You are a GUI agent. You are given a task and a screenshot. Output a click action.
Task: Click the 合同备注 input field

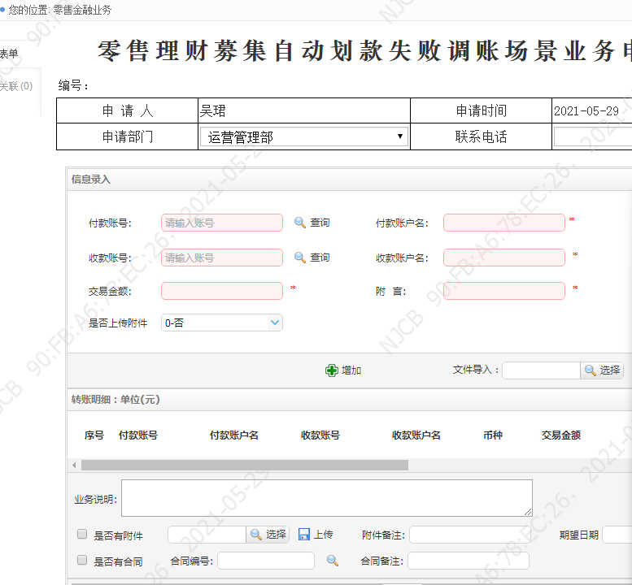point(469,561)
